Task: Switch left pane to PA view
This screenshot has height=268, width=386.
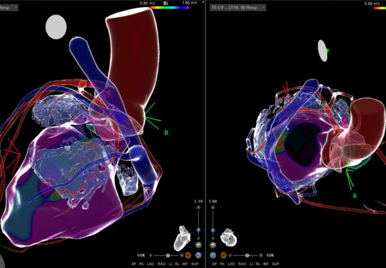Action: 141,264
